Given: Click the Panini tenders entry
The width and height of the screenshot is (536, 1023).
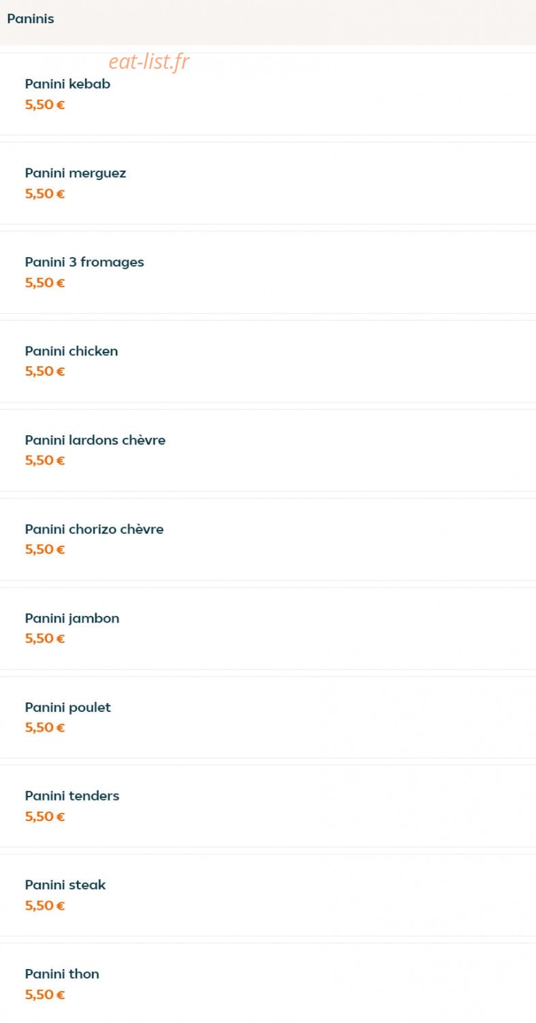Looking at the screenshot, I should pos(268,806).
